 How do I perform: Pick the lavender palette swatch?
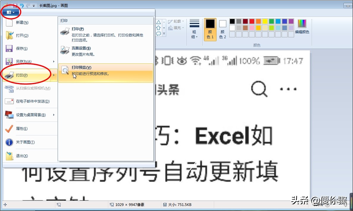[x=291, y=28]
